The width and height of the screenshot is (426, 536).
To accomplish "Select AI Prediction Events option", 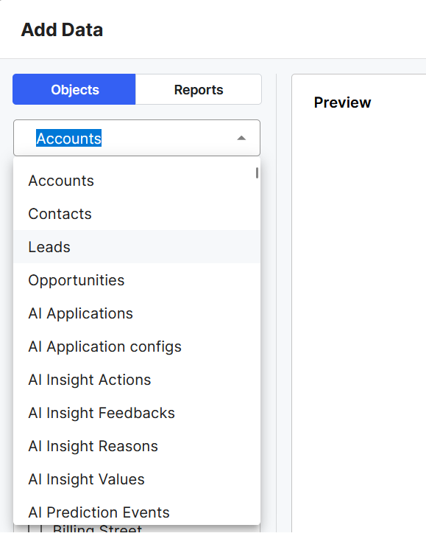I will tap(137, 511).
